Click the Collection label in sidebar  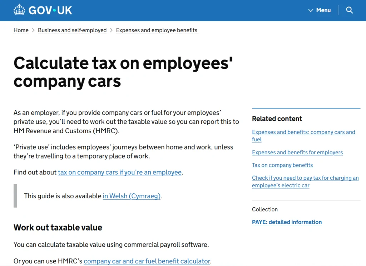(x=265, y=209)
